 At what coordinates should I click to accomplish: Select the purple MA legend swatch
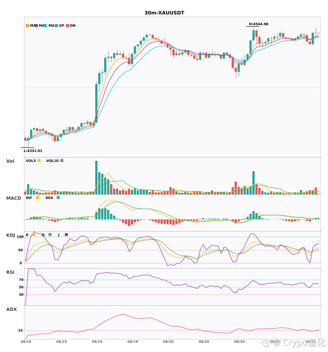point(36,26)
